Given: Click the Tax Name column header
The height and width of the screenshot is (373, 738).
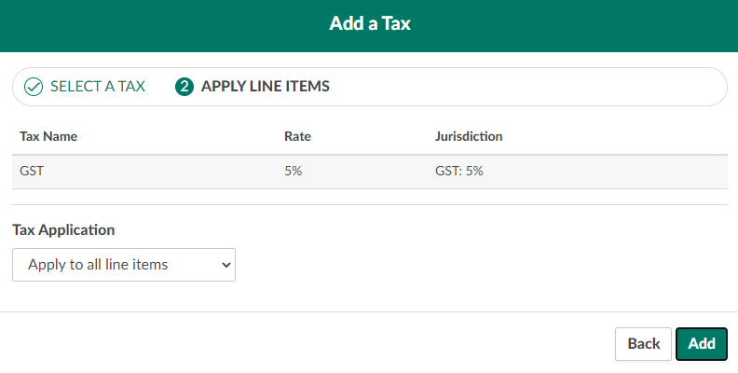Looking at the screenshot, I should pos(48,136).
